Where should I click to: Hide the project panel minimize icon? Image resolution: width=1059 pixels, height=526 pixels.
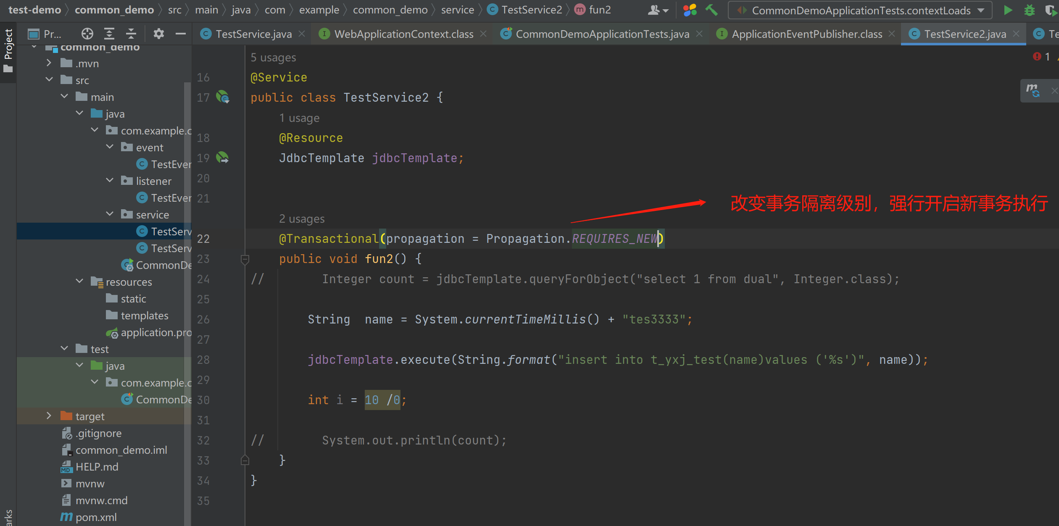point(181,34)
